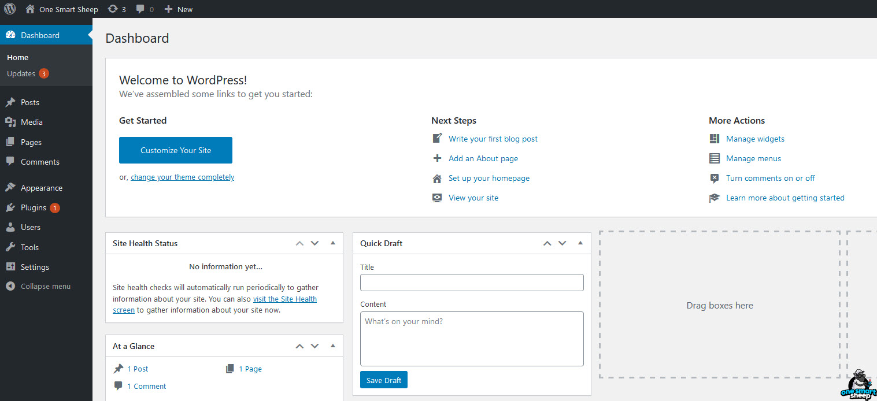Image resolution: width=877 pixels, height=401 pixels.
Task: Click the Pages icon in sidebar
Action: (x=10, y=142)
